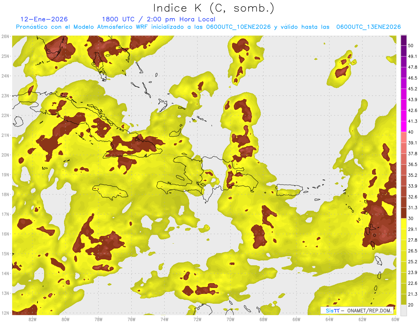
Task: Select the '26.5' color scale value
Action: point(413,251)
